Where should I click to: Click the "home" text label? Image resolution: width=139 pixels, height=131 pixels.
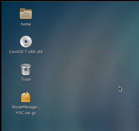click(x=26, y=24)
